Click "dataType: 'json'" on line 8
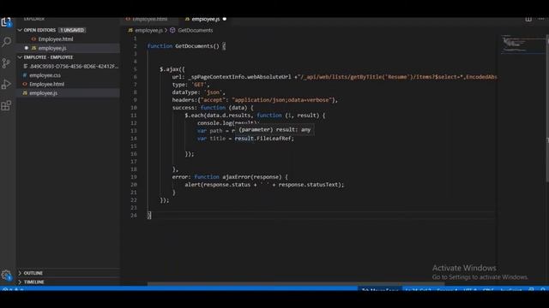 198,92
